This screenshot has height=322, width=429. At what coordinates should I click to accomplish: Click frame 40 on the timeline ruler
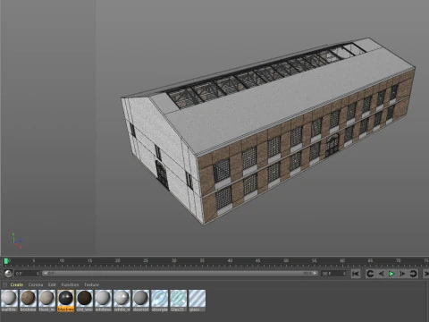coord(230,261)
